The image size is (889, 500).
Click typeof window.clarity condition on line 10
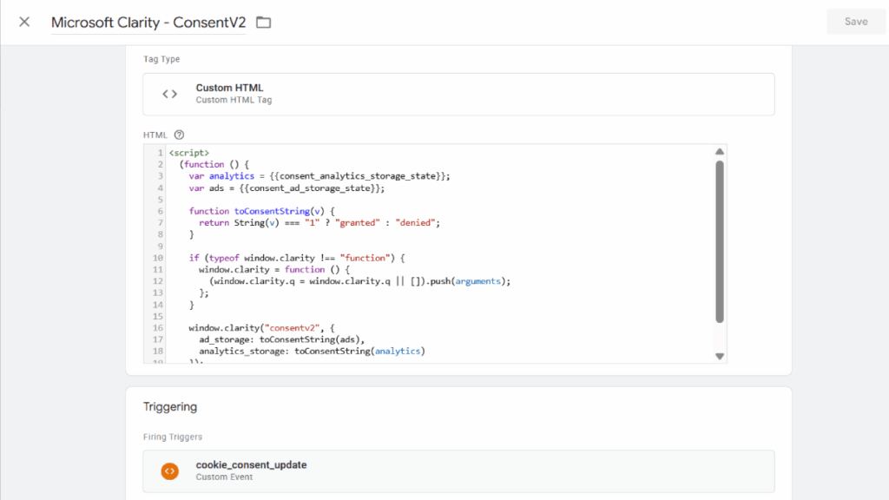coord(262,258)
